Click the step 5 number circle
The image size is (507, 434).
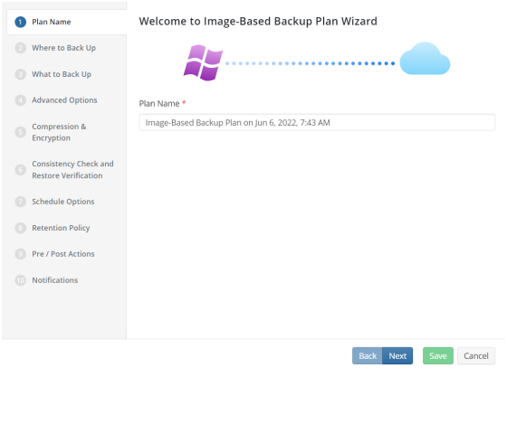(20, 132)
